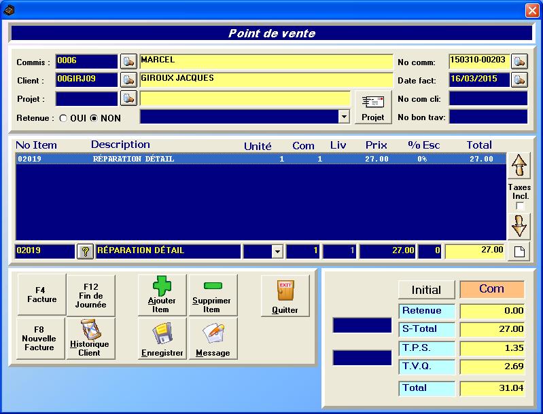Switch to the Com tab
Viewport: 543px width, 414px height.
[x=491, y=289]
